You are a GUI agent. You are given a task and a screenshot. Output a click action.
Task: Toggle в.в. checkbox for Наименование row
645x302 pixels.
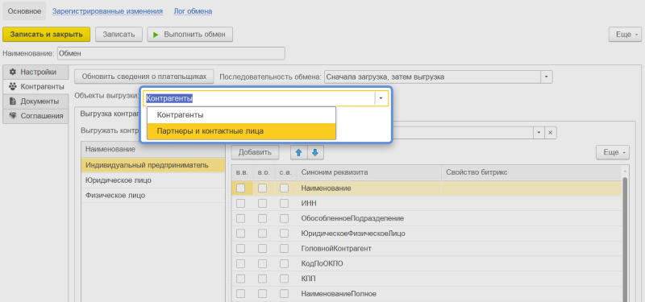click(x=240, y=188)
